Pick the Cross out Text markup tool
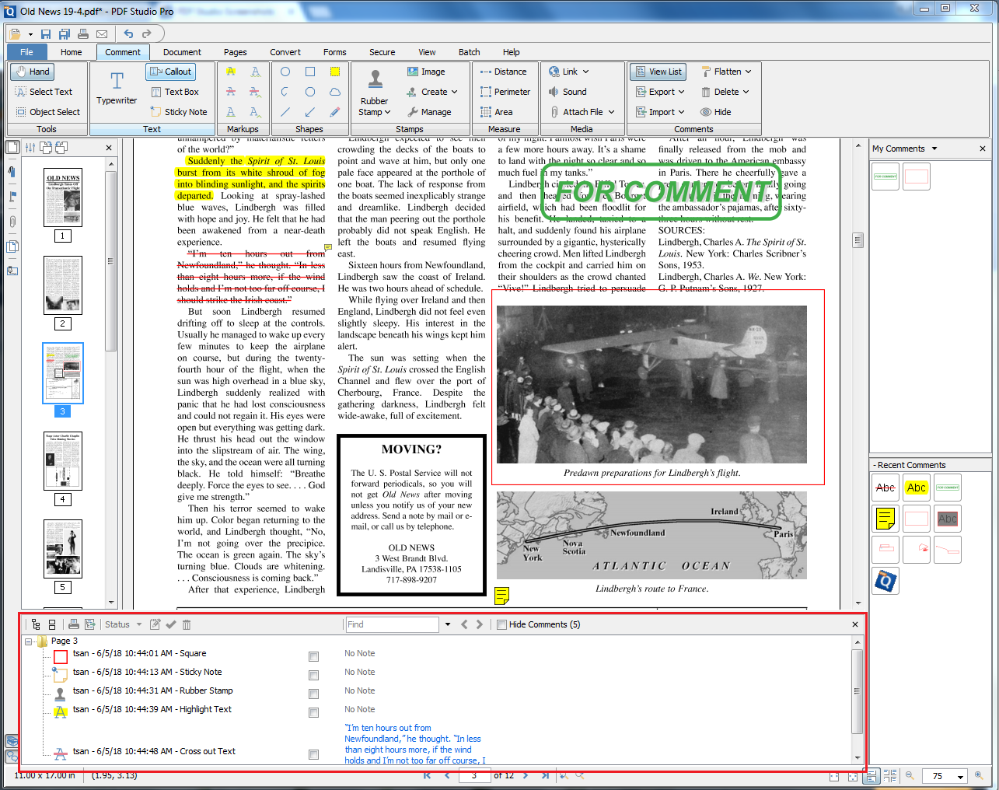Screen dimensions: 999x790 tap(230, 91)
